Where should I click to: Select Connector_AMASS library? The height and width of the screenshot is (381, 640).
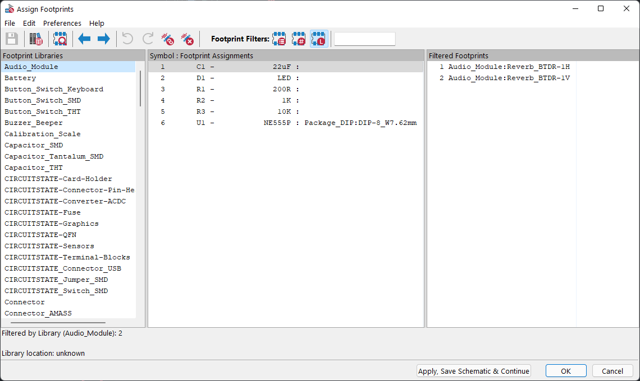68,313
